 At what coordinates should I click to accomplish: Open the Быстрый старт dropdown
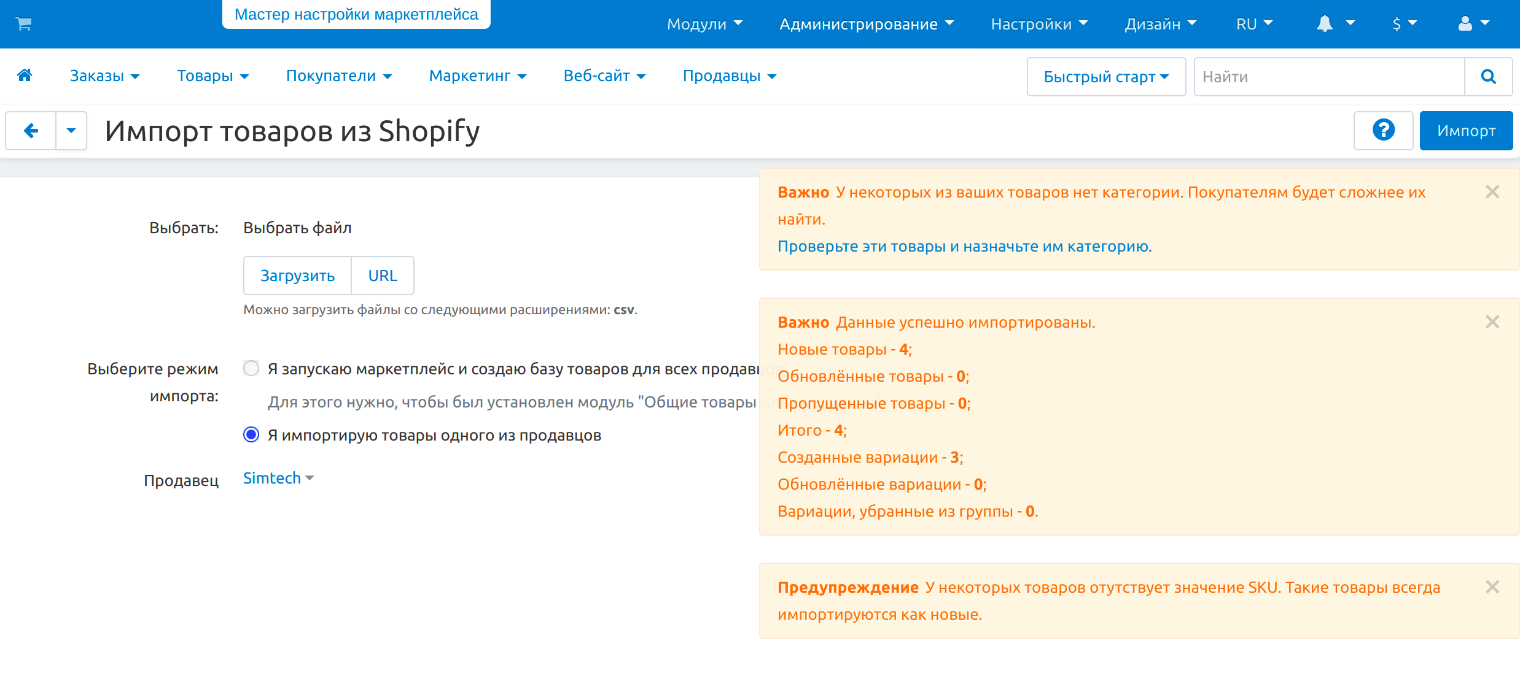pyautogui.click(x=1105, y=77)
